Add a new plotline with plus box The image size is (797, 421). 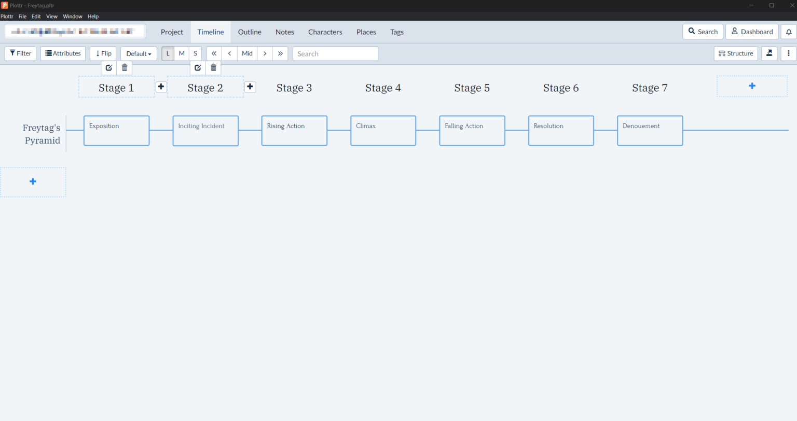click(x=33, y=182)
